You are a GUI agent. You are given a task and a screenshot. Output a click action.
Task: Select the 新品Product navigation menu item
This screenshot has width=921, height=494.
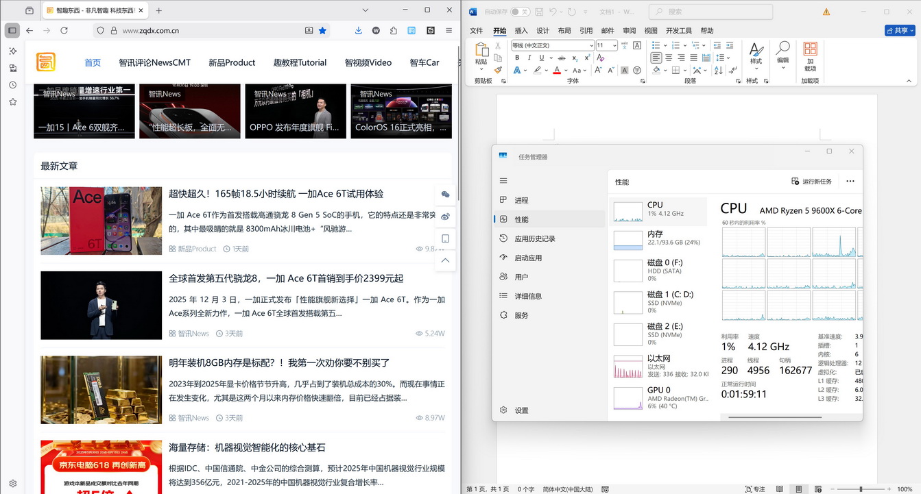coord(232,62)
